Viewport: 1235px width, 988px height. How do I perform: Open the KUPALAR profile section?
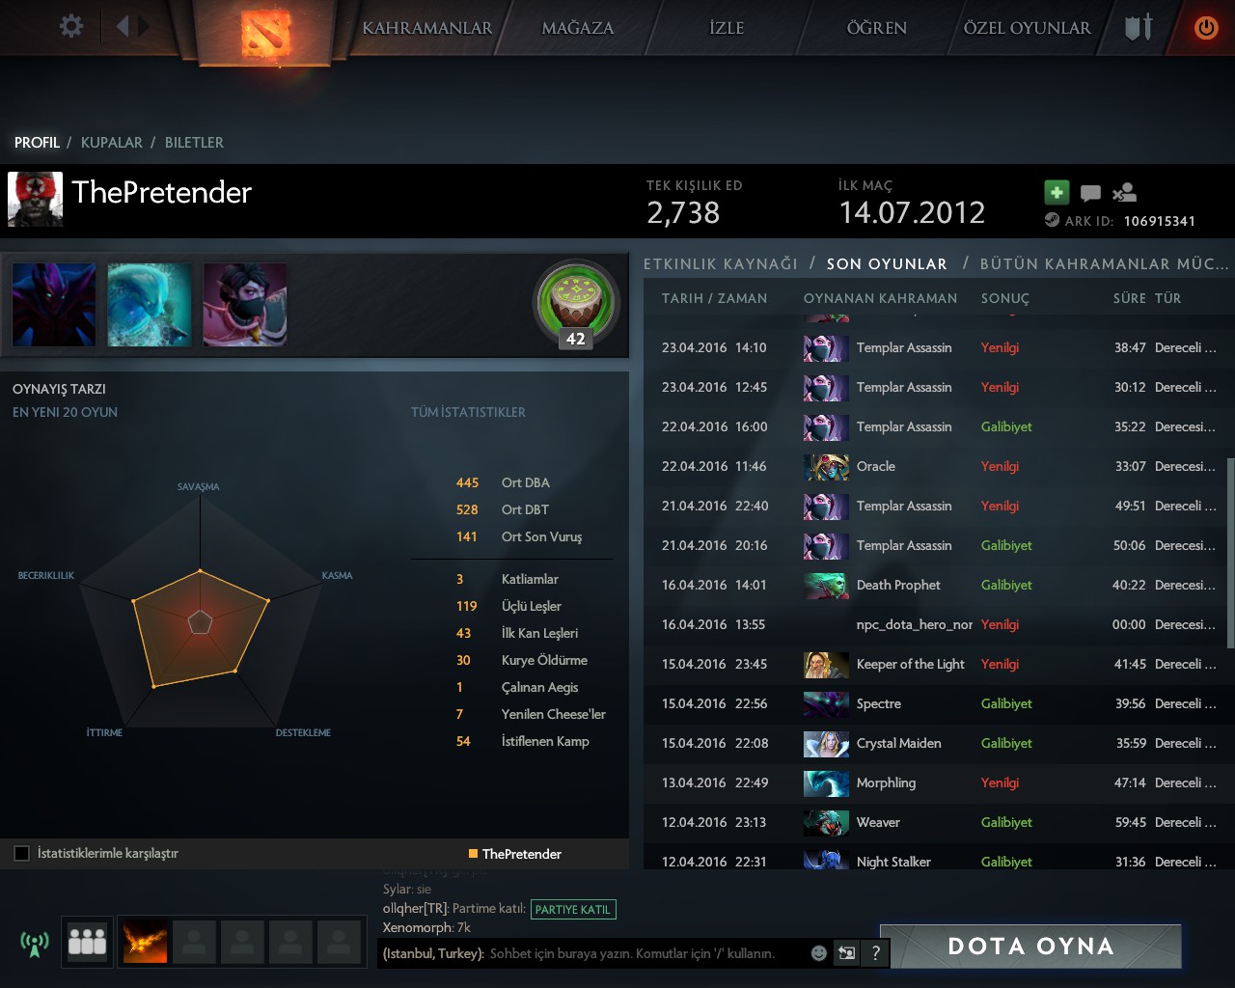[112, 142]
